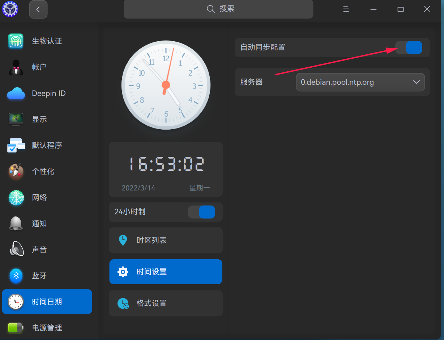Click the digital clock time display
444x340 pixels.
coord(166,164)
